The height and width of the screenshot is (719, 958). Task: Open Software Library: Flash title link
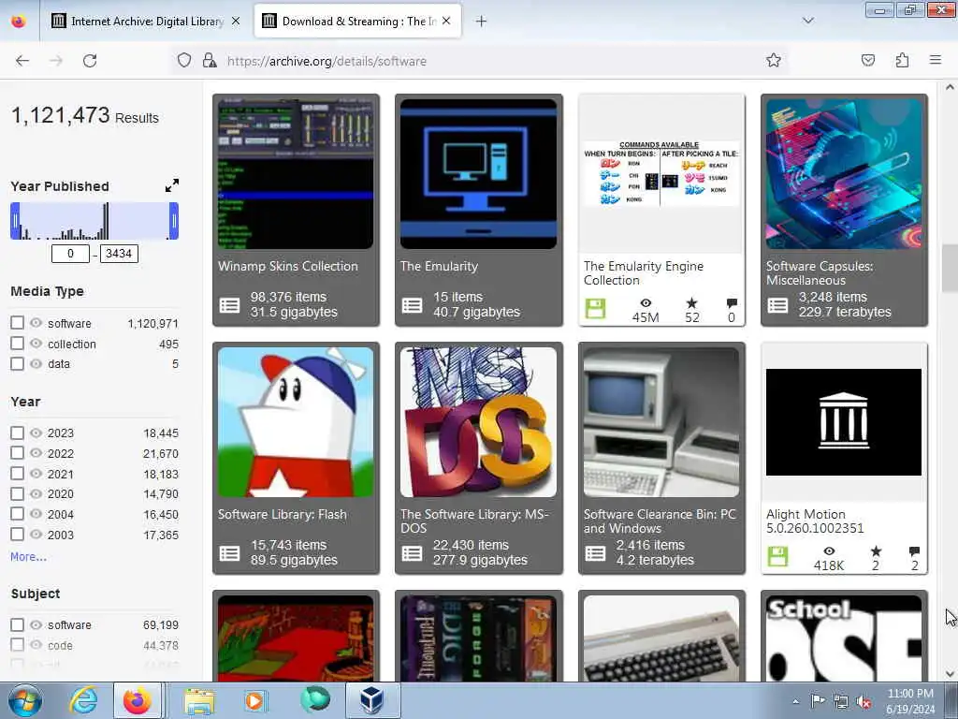pos(283,515)
